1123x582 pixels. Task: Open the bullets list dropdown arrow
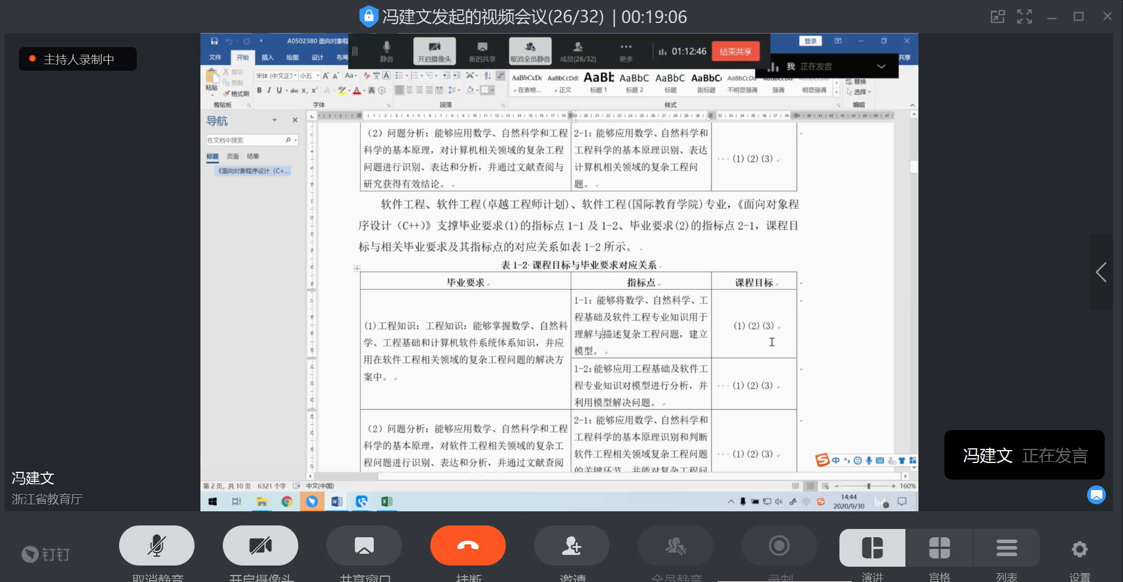click(407, 76)
